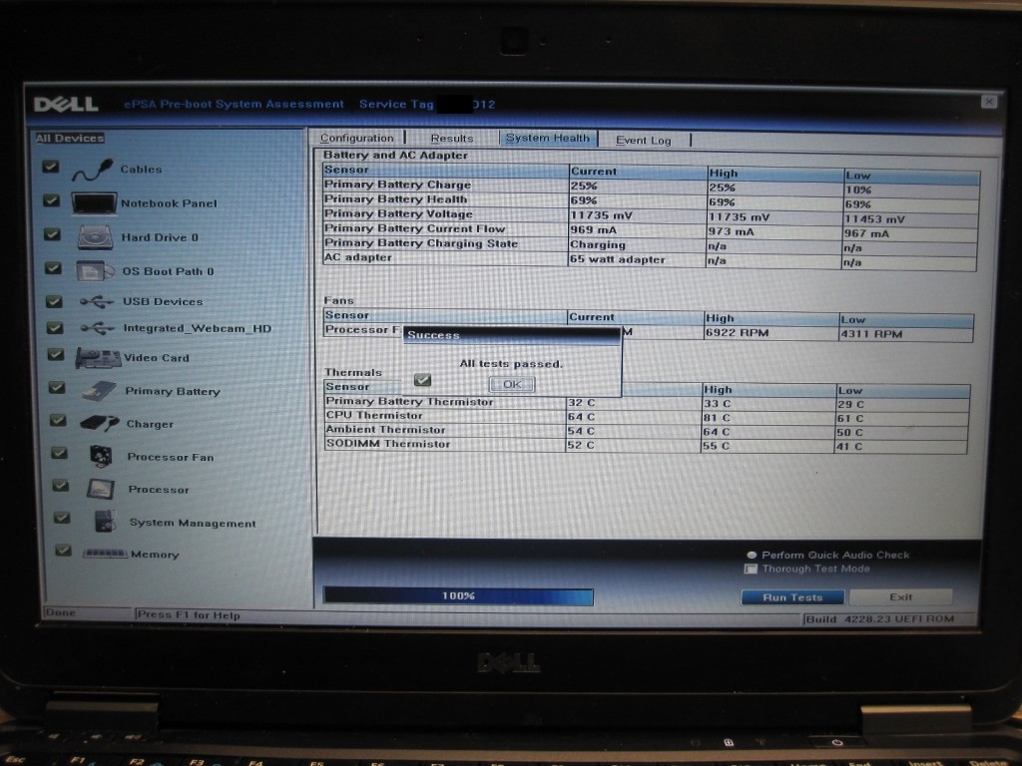Enable Thorough Test Mode checkbox
This screenshot has height=766, width=1022.
(751, 569)
